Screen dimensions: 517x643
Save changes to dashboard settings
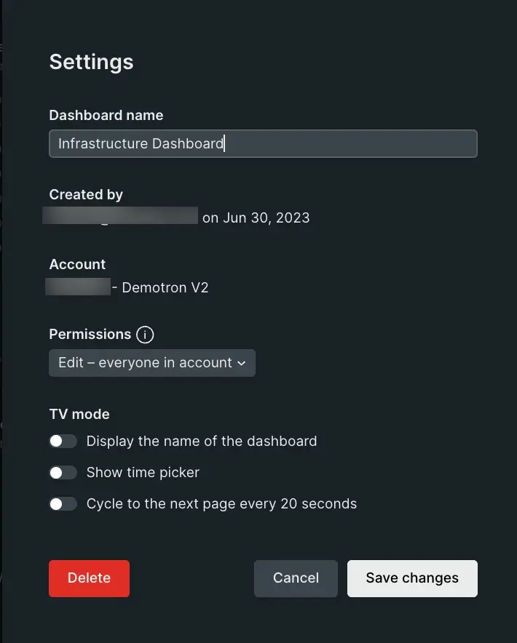pos(412,578)
